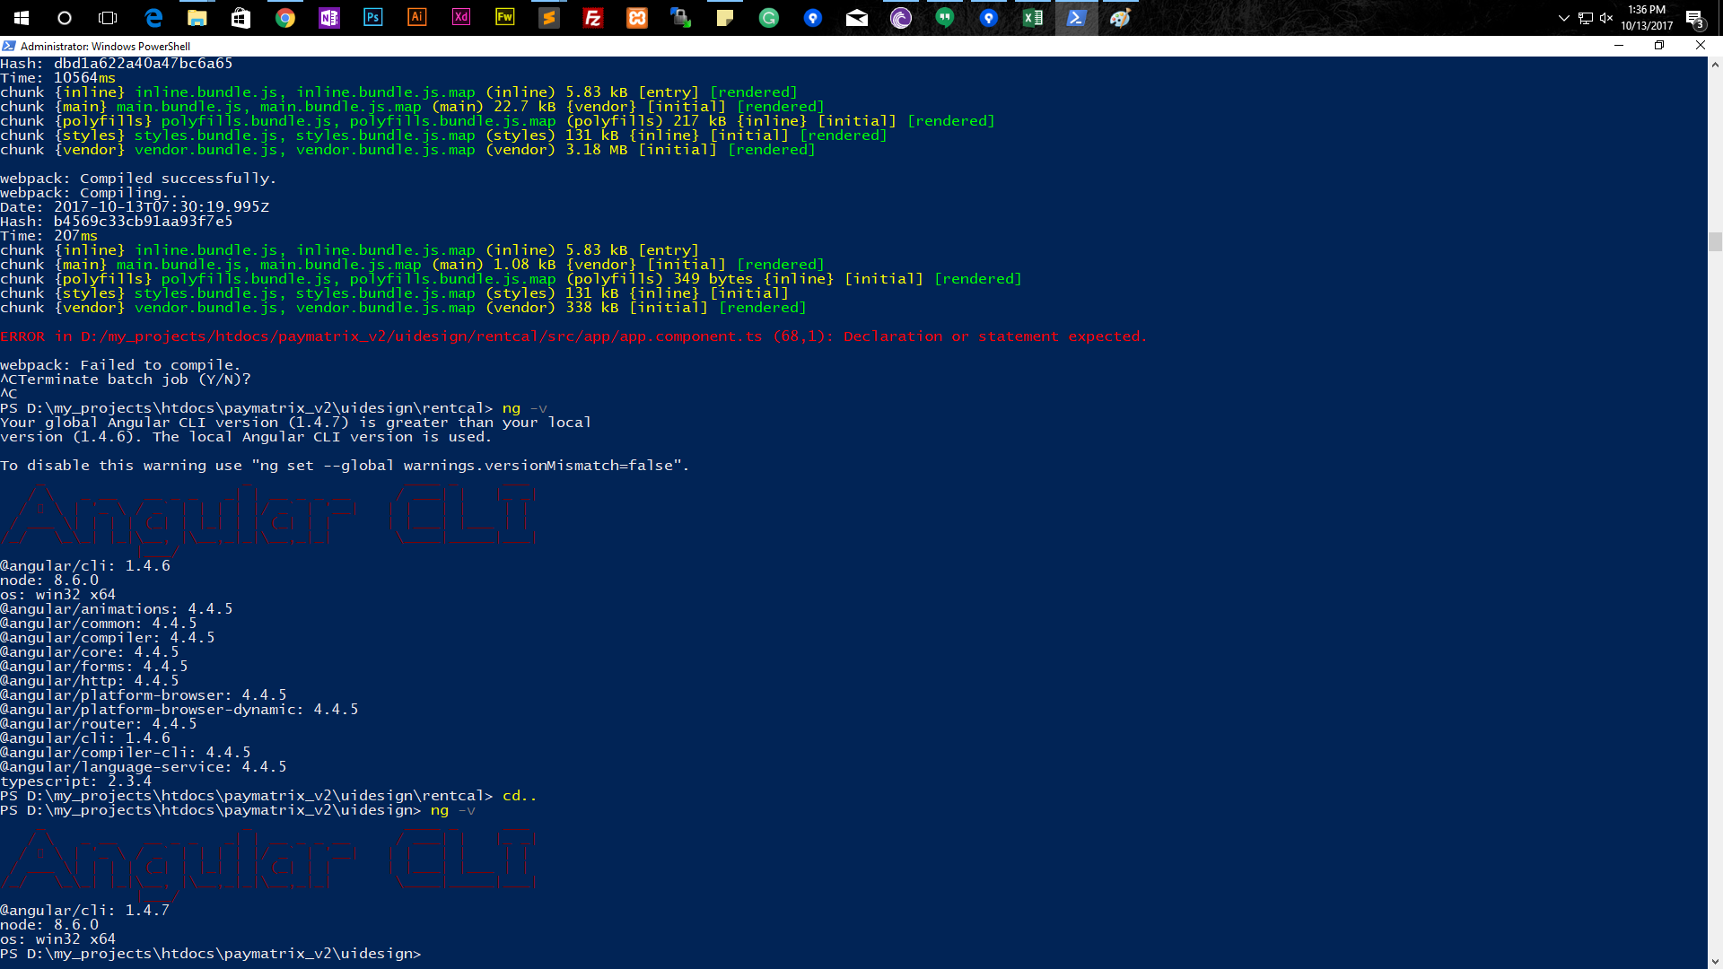Screen dimensions: 1723x969
Task: Launch Photoshop from the taskbar
Action: (x=373, y=18)
